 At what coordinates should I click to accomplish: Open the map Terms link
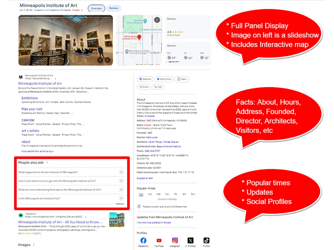158,64
